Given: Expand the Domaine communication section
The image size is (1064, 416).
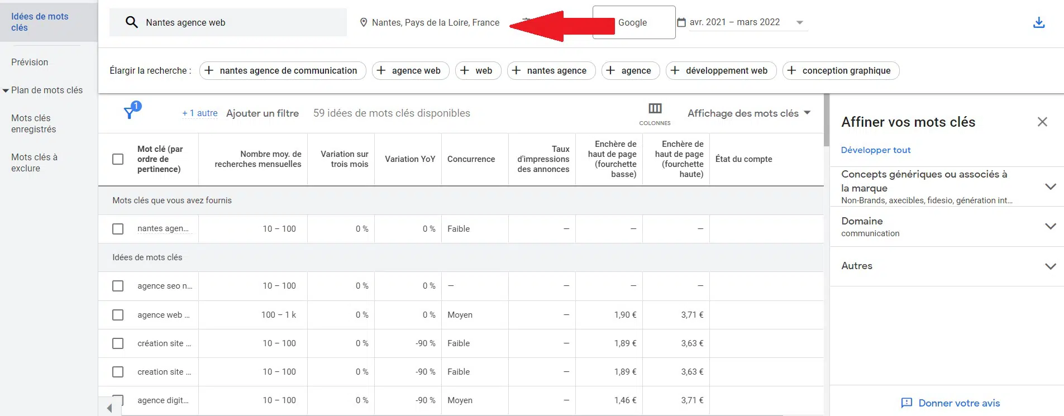Looking at the screenshot, I should tap(1050, 226).
